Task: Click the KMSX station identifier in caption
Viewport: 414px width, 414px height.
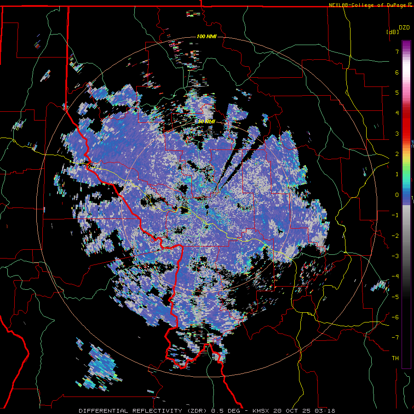Action: click(x=261, y=411)
